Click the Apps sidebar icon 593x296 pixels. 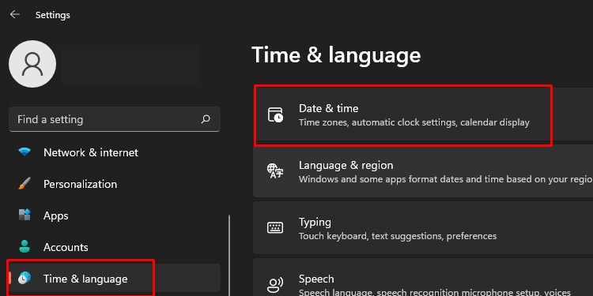tap(25, 215)
